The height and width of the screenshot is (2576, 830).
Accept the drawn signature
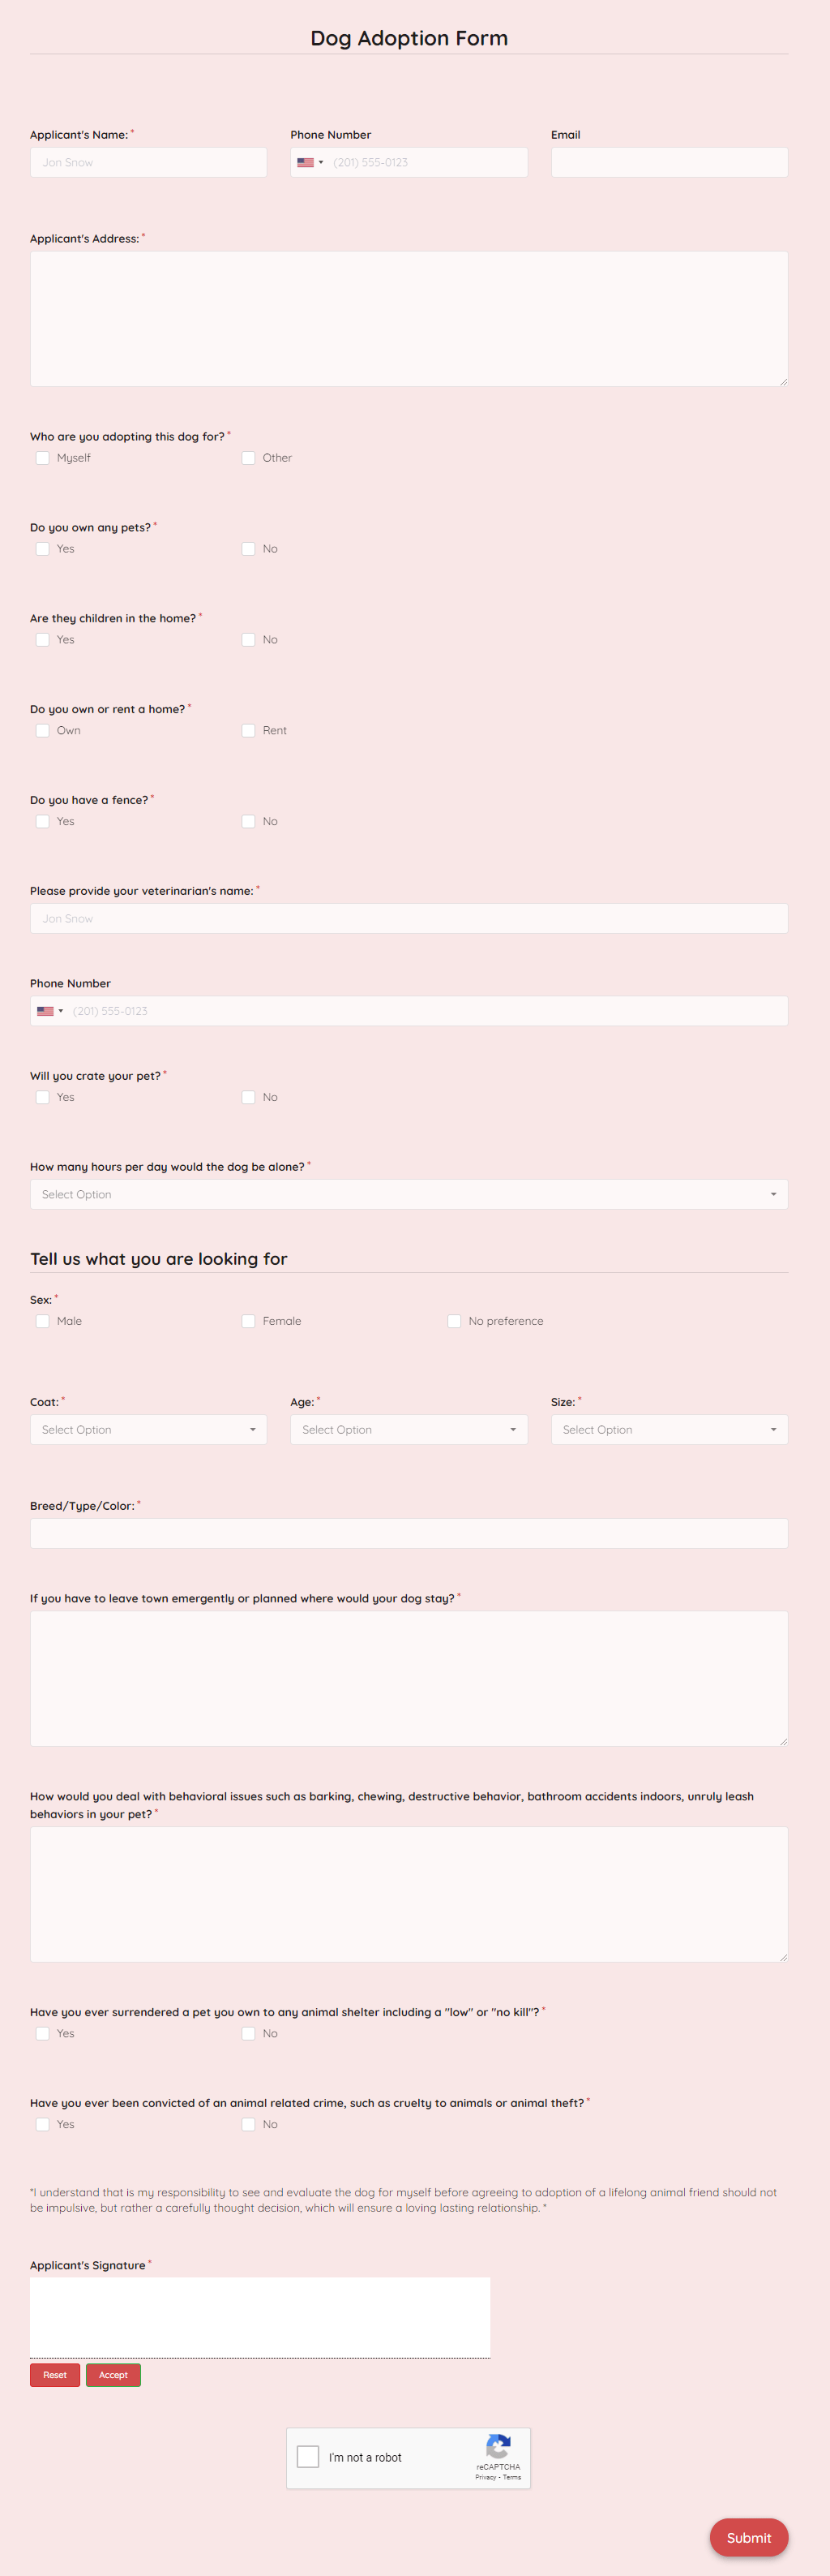point(113,2375)
